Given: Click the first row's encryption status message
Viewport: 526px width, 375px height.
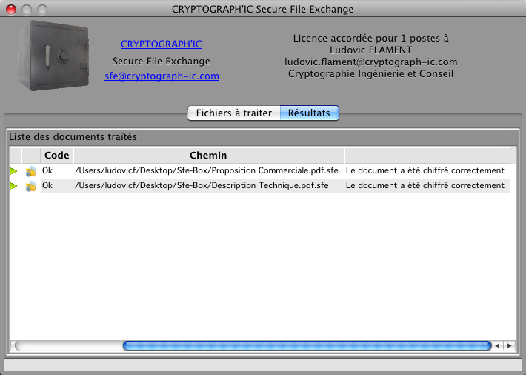Looking at the screenshot, I should [425, 170].
